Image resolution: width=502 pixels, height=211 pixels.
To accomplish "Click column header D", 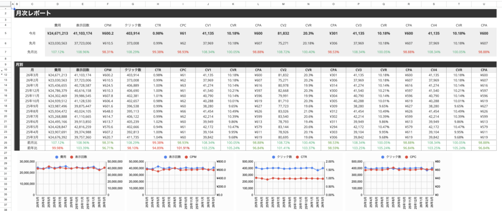I will pyautogui.click(x=57, y=4).
